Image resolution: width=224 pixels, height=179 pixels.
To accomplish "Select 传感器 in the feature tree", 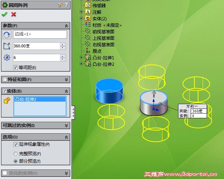I will coord(99,5).
